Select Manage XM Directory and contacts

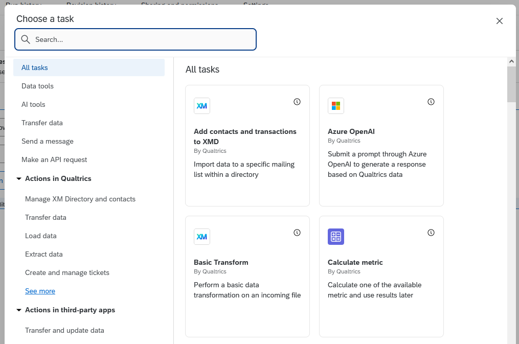point(80,199)
